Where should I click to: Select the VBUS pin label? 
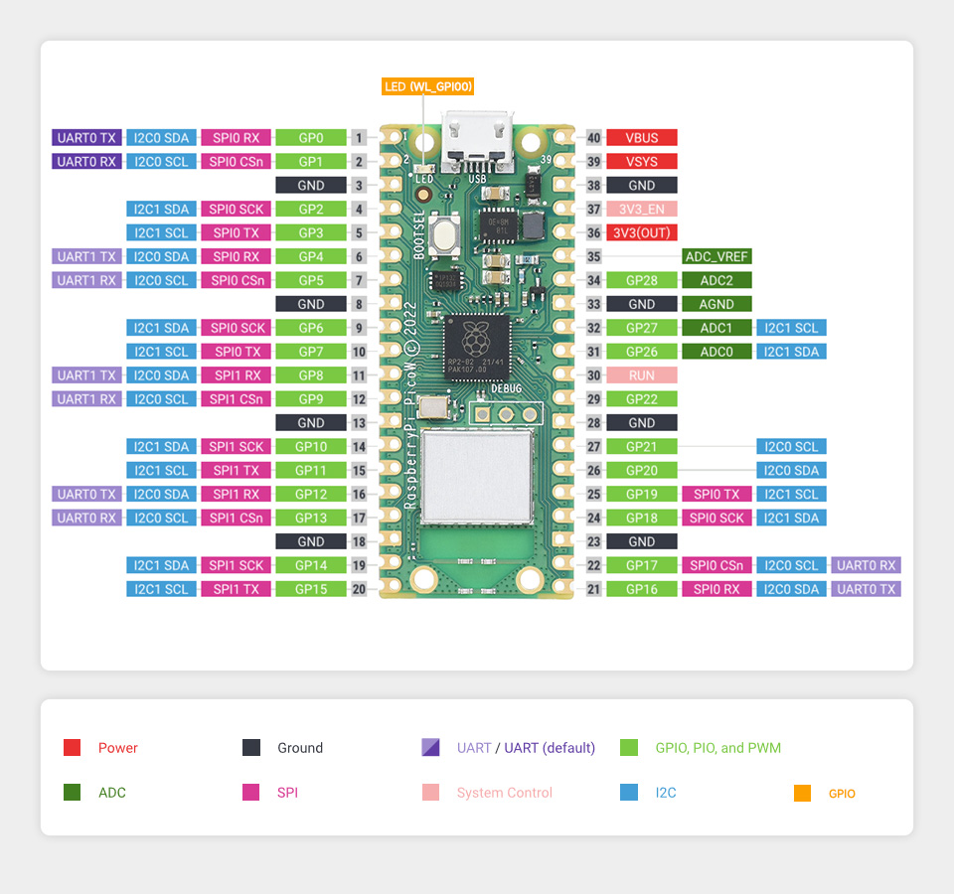641,137
